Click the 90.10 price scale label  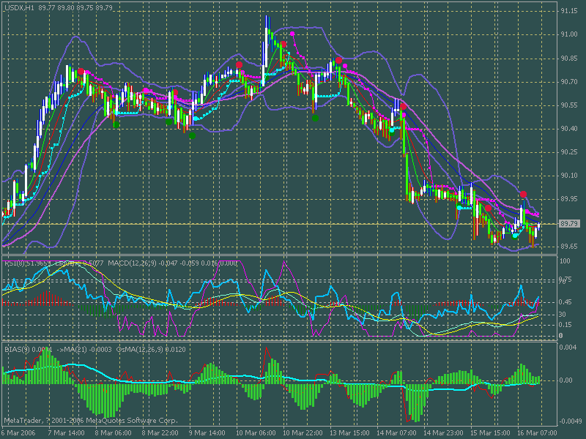point(569,176)
